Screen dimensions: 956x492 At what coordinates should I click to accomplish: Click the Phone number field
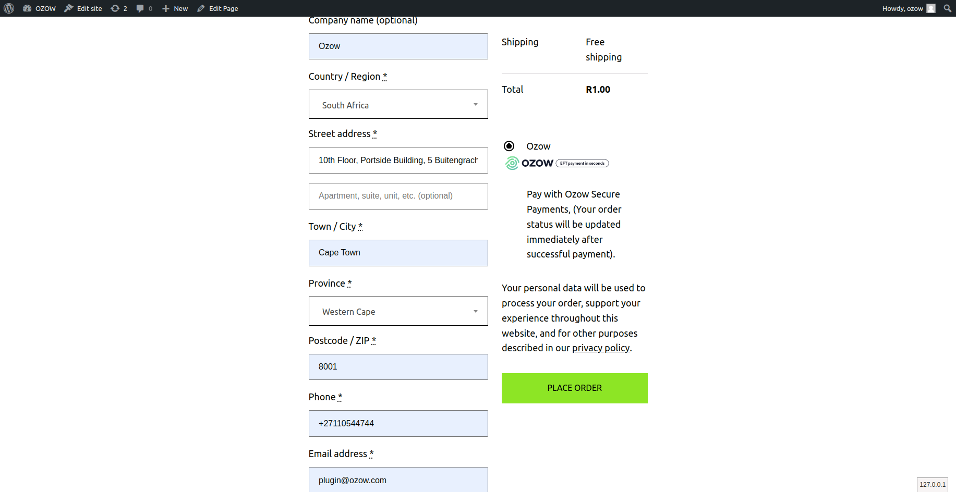(x=398, y=424)
